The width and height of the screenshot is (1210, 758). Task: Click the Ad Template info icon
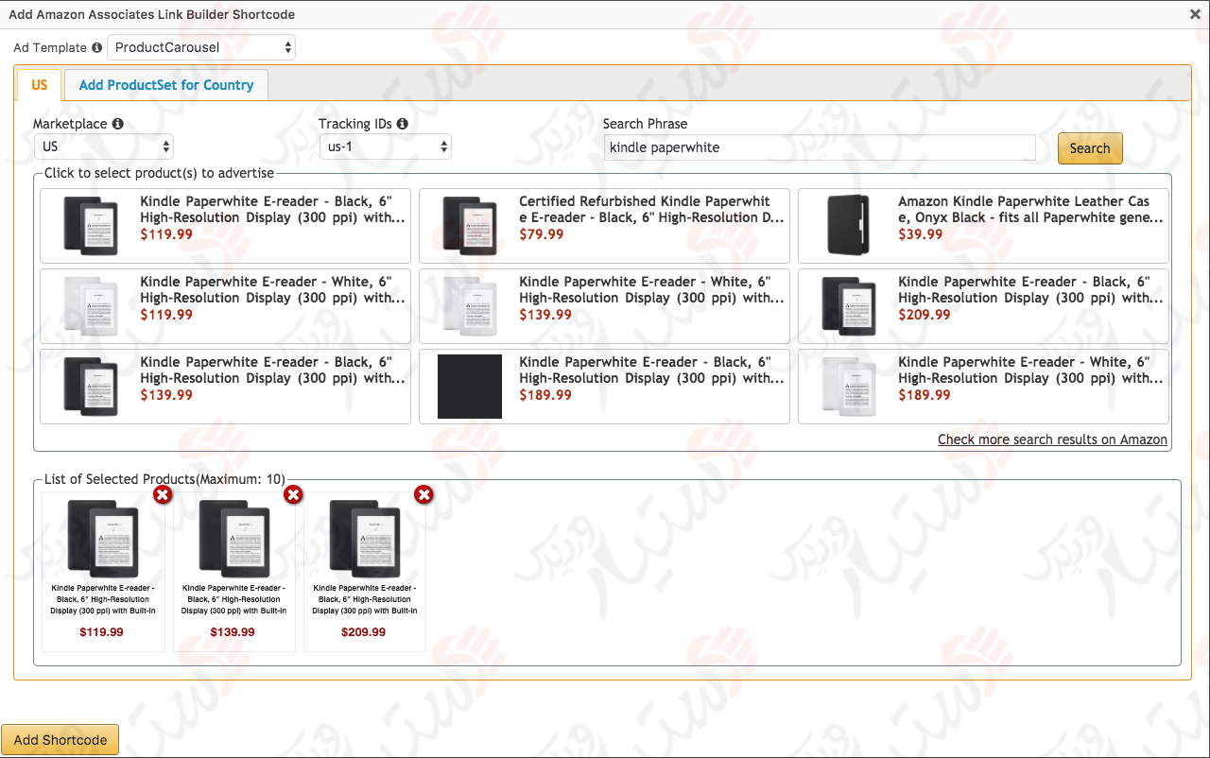(96, 47)
